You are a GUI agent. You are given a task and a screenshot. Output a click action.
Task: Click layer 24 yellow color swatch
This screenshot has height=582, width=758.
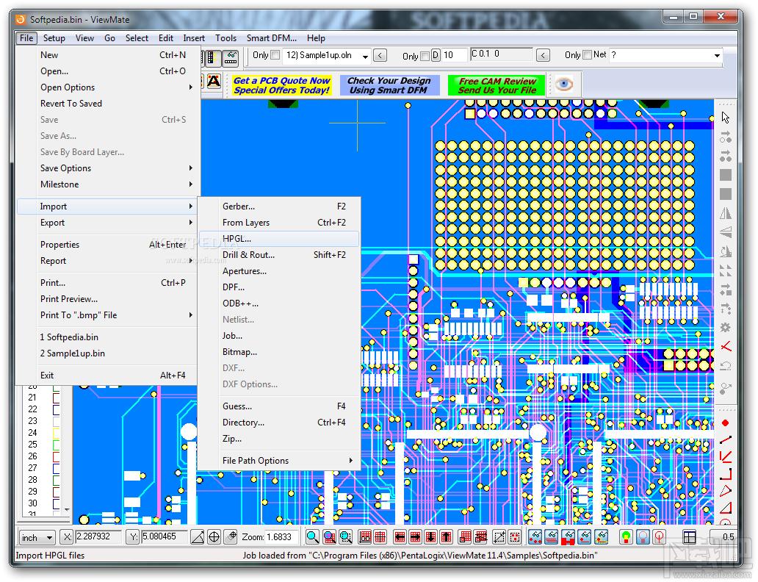pyautogui.click(x=56, y=433)
